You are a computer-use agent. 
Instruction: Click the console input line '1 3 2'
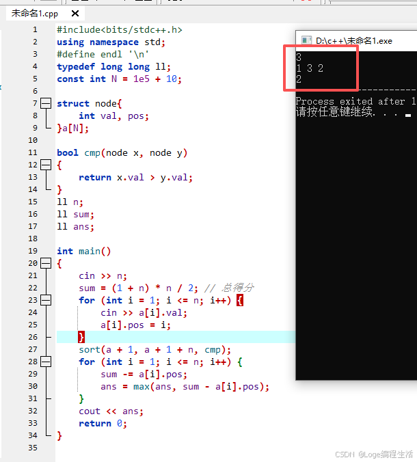(x=310, y=68)
